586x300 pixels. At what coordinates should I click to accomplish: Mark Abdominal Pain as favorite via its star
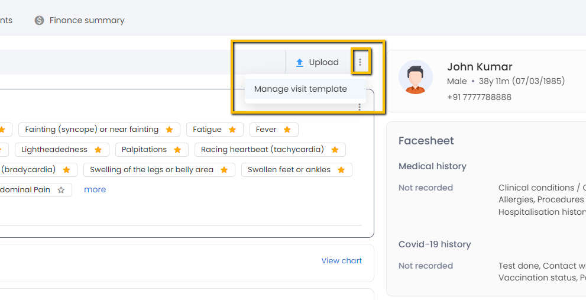click(61, 190)
